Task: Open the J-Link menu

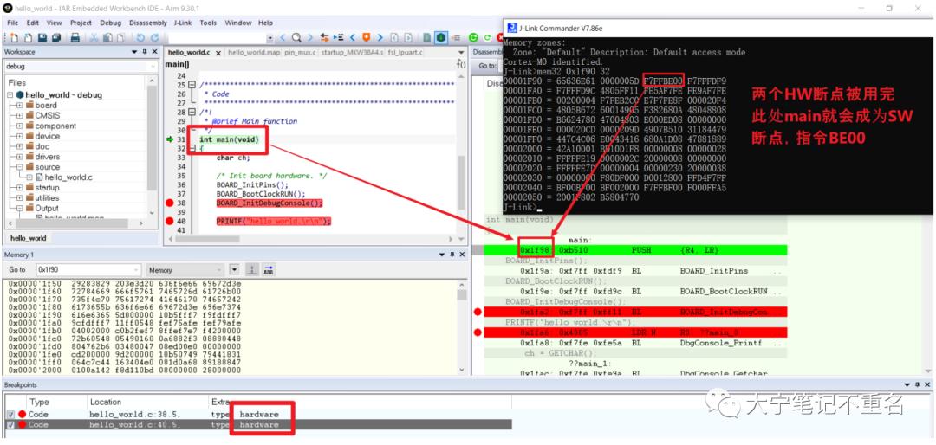Action: click(183, 23)
